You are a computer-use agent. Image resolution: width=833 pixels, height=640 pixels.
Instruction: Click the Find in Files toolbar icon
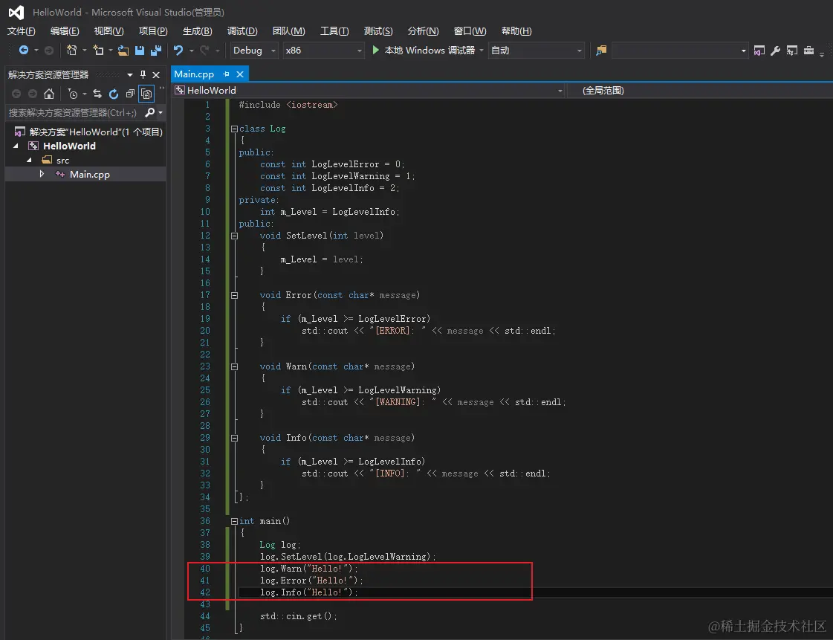[x=601, y=51]
